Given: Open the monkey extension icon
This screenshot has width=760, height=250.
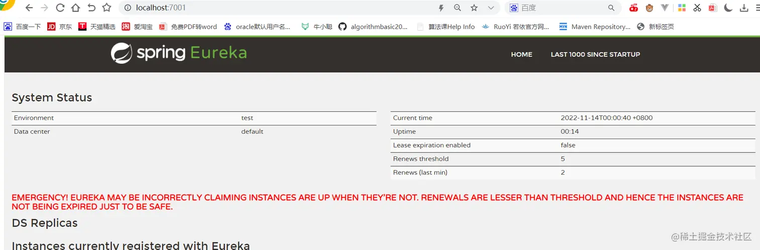Looking at the screenshot, I should (x=649, y=8).
